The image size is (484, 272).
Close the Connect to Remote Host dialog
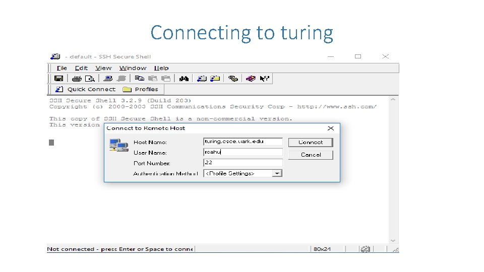tap(331, 128)
